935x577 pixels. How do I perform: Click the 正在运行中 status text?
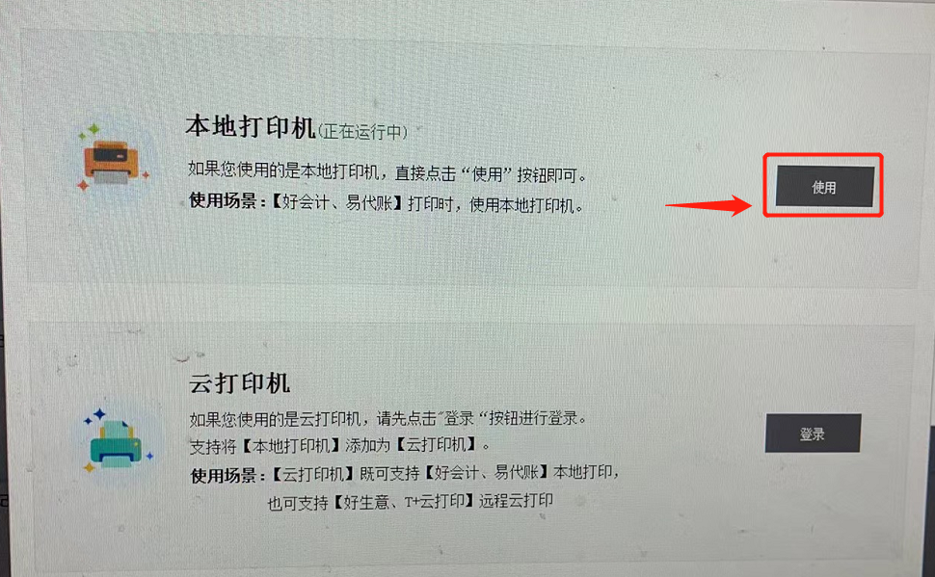click(x=363, y=131)
